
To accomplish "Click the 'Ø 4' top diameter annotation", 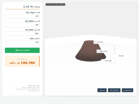I will [100, 42].
